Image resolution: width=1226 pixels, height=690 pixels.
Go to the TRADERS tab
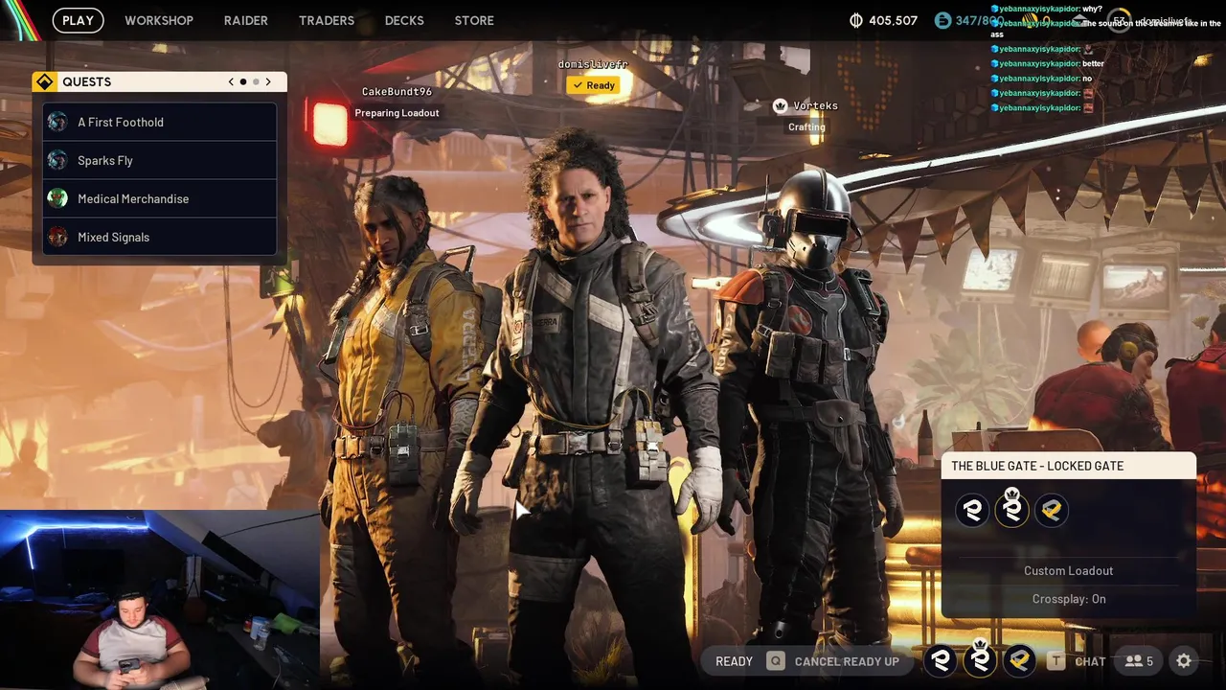(x=327, y=20)
